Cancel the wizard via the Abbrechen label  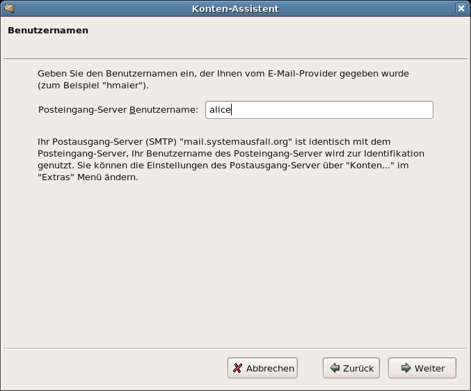tap(270, 368)
